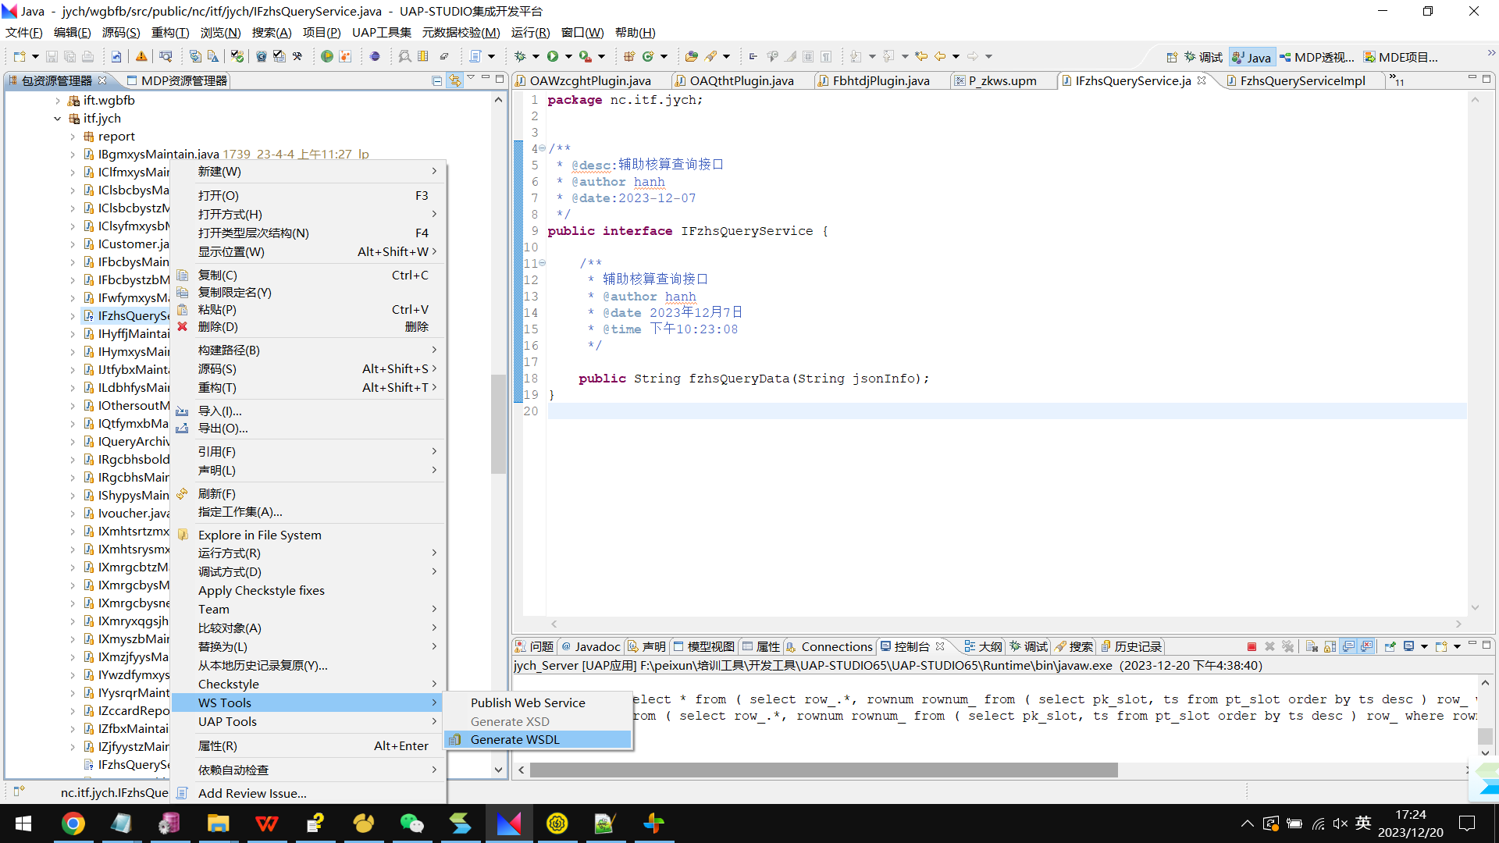Click the New Java class icon
The height and width of the screenshot is (843, 1499).
(x=648, y=56)
